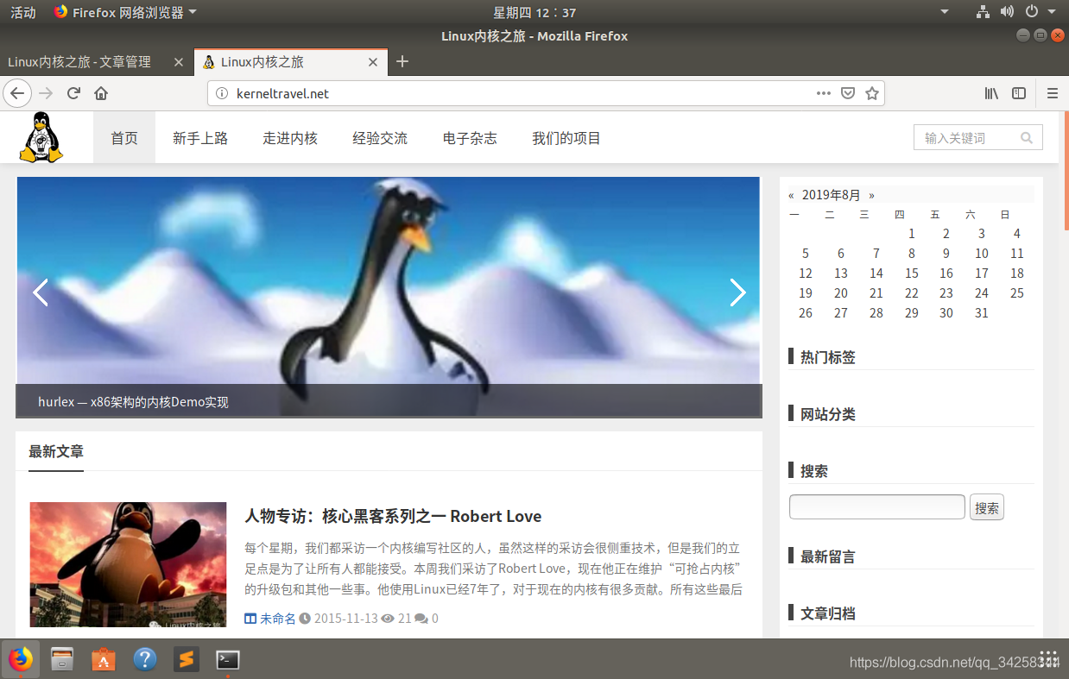Open the Firefox hamburger menu
The image size is (1069, 679).
[x=1053, y=93]
